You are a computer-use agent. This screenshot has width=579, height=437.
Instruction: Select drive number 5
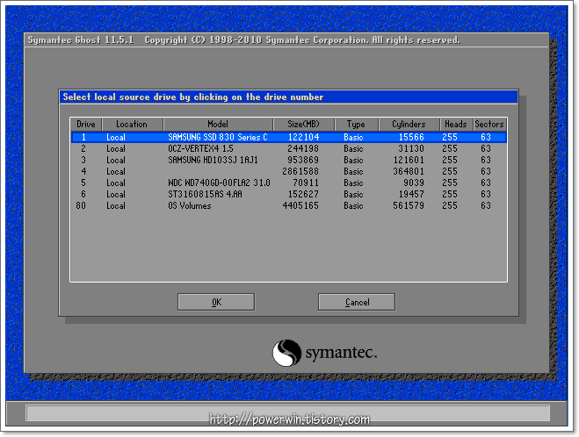(x=288, y=183)
